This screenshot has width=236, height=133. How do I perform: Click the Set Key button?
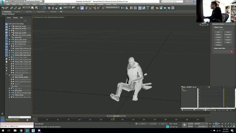(x=191, y=126)
